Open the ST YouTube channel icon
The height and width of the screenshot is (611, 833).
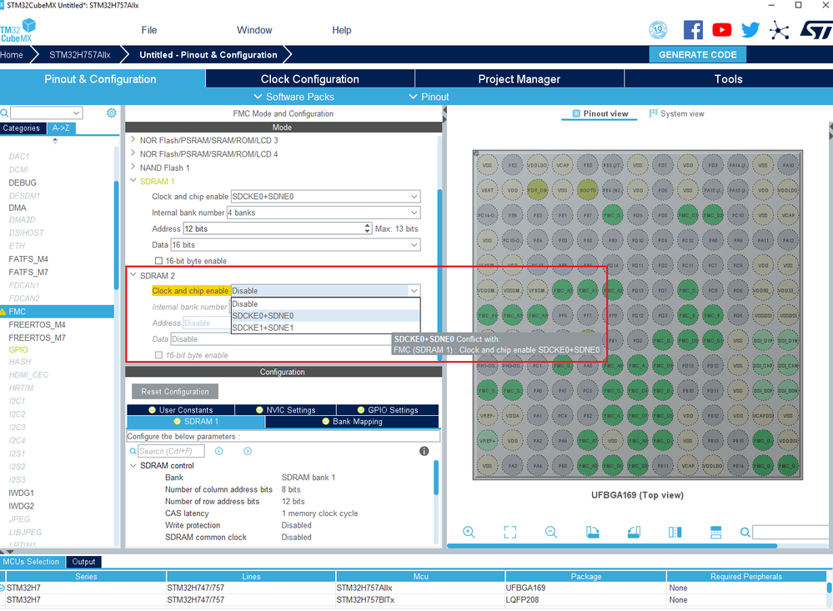tap(721, 30)
